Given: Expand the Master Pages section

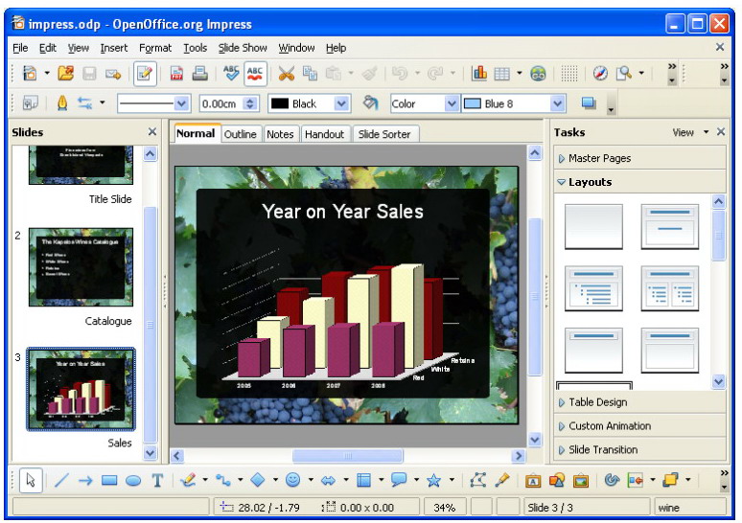Looking at the screenshot, I should point(639,158).
